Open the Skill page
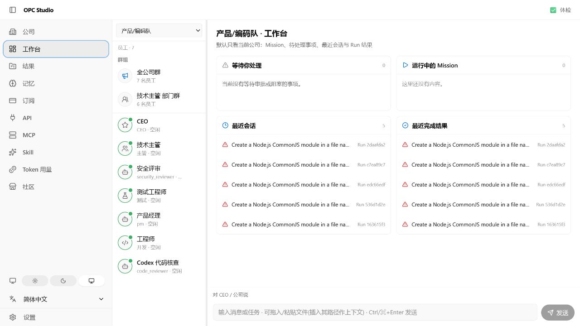This screenshot has height=326, width=580. tap(56, 152)
